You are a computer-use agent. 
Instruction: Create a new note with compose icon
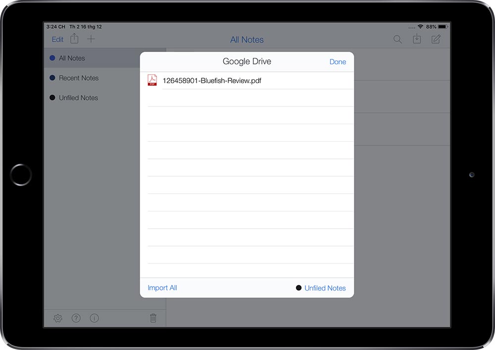click(436, 39)
